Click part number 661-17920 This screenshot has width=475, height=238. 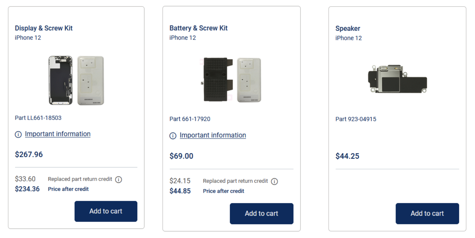pos(190,119)
